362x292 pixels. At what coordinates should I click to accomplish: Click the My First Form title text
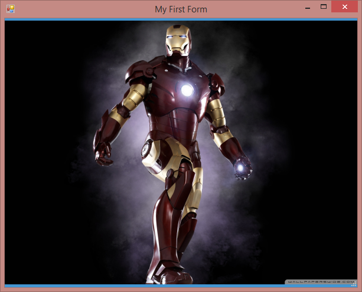[181, 9]
